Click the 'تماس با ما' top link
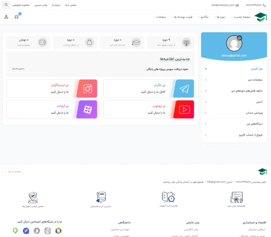271x237 pixels. click(x=70, y=5)
